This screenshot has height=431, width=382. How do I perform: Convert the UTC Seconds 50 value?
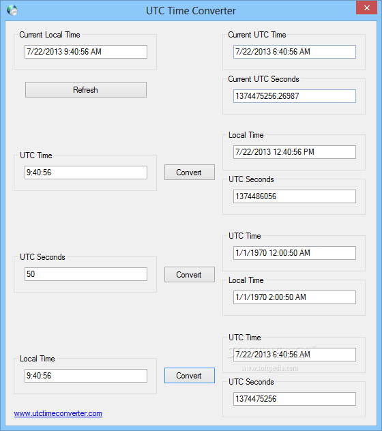(x=190, y=274)
